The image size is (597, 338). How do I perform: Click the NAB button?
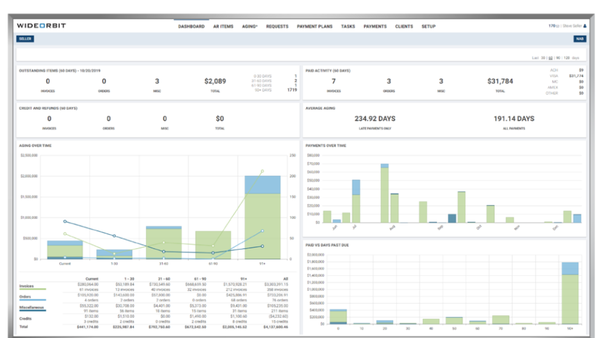tap(580, 39)
